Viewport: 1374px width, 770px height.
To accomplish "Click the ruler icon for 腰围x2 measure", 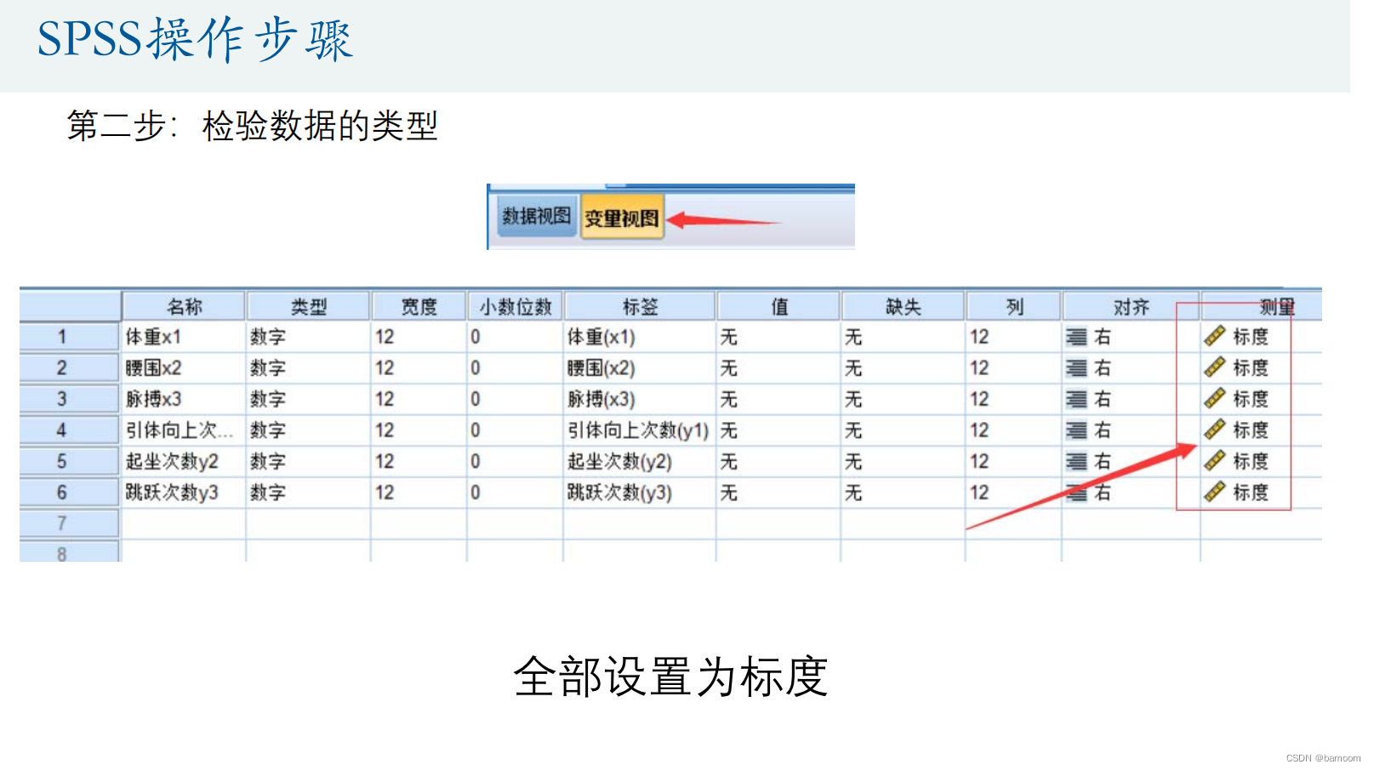I will (1215, 368).
